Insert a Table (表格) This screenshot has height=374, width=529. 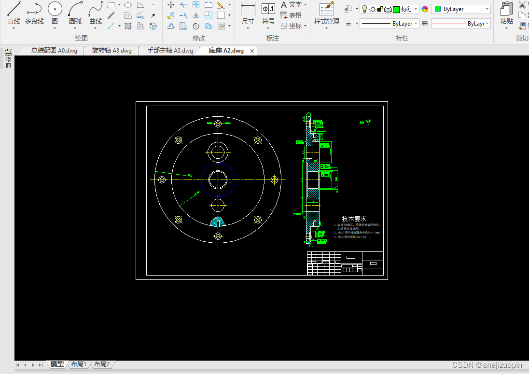[x=291, y=15]
